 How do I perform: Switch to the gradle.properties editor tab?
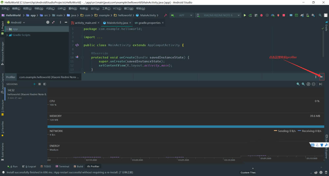149,23
